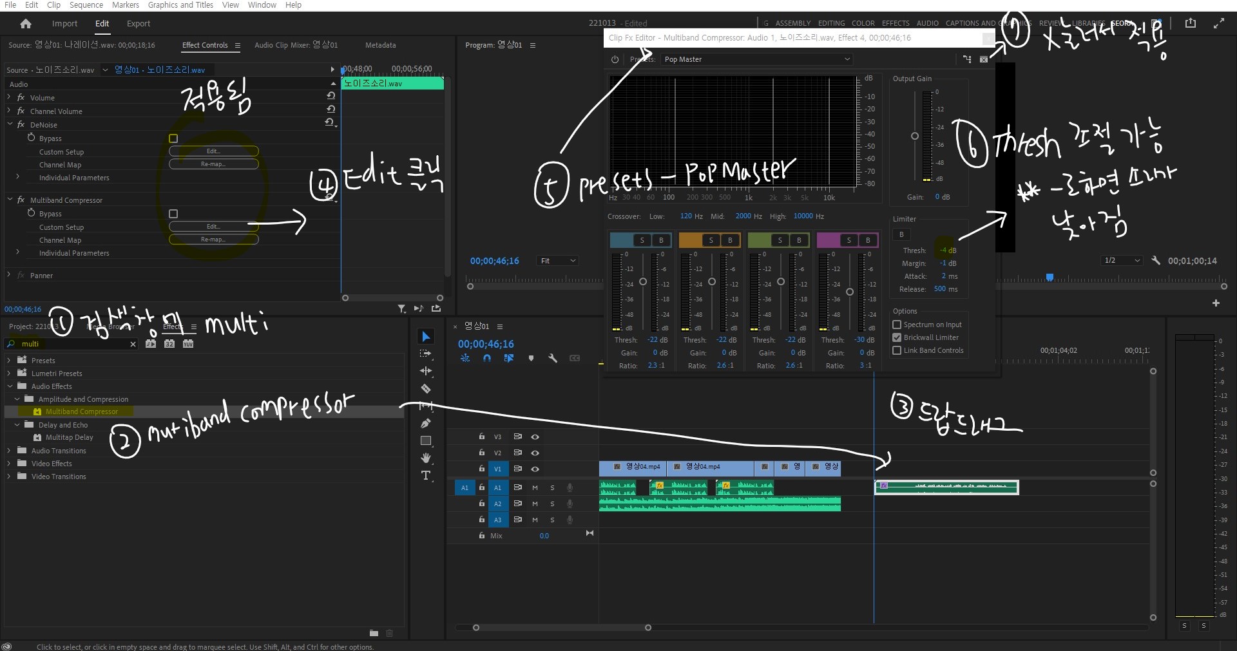Select the Multiband Compressor effect item
Screen dimensions: 1237x651
point(81,411)
